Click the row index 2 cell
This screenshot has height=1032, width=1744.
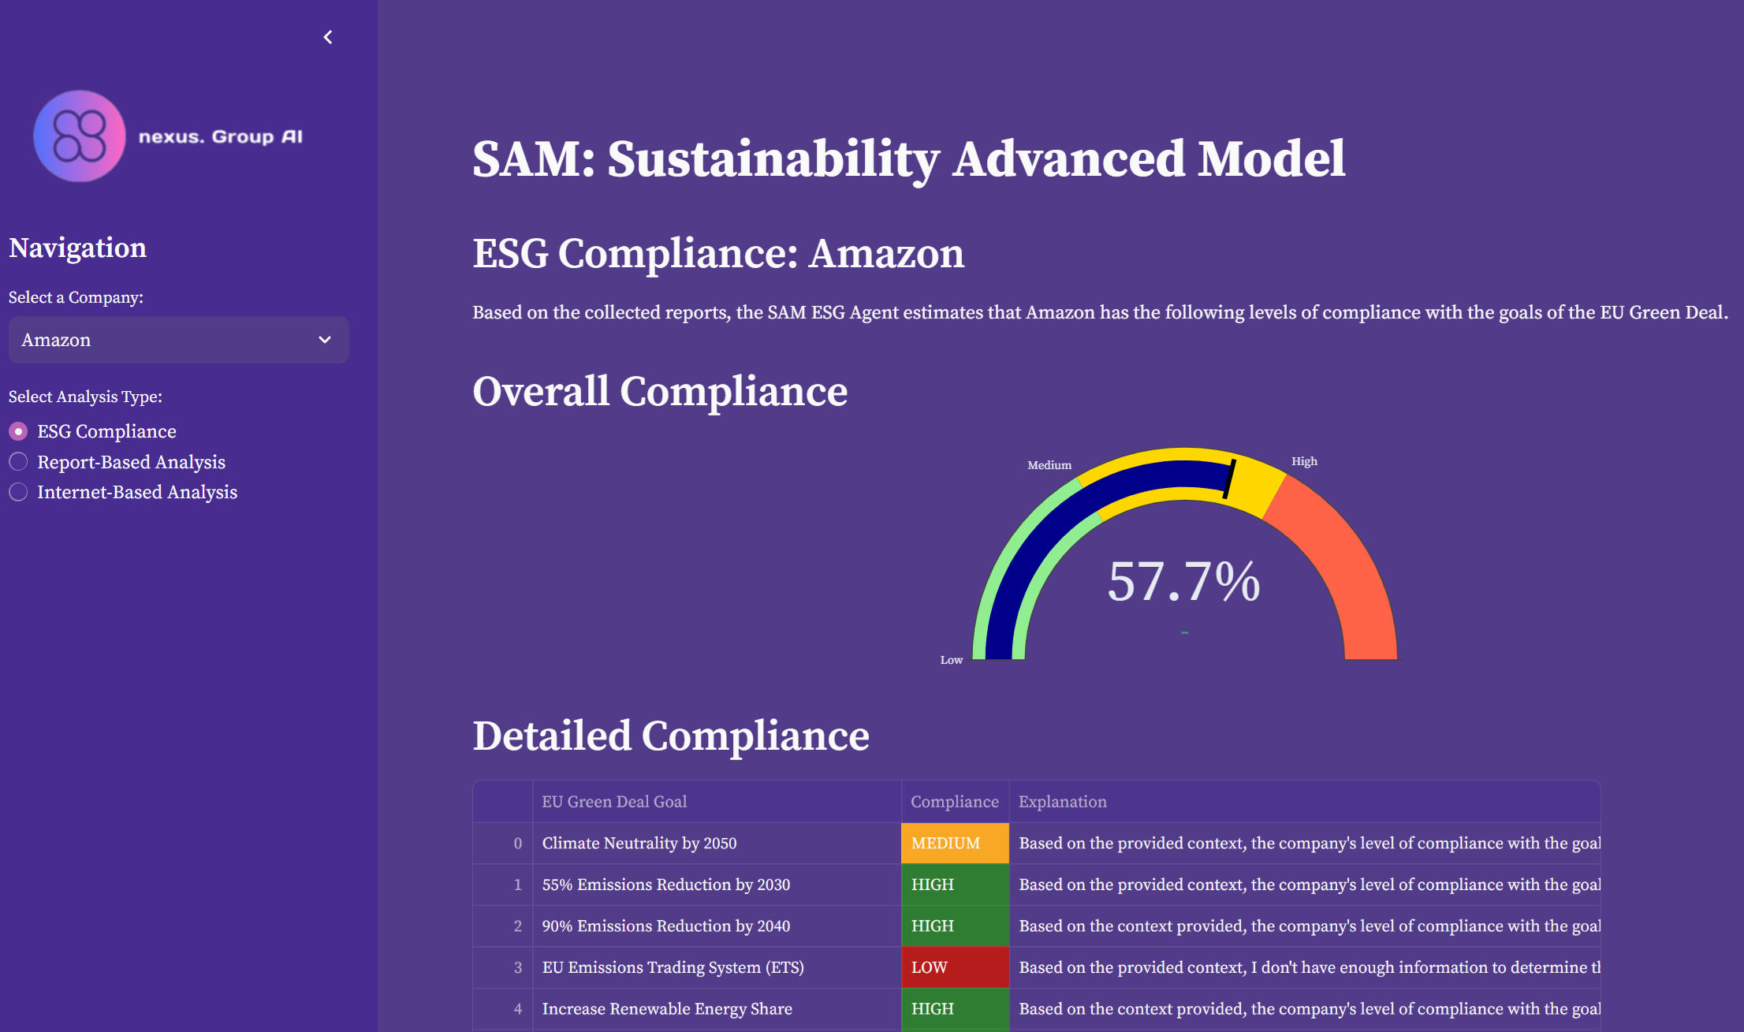[x=518, y=926]
